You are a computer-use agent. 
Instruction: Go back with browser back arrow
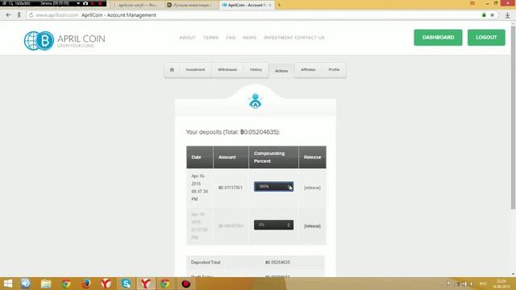[8, 15]
